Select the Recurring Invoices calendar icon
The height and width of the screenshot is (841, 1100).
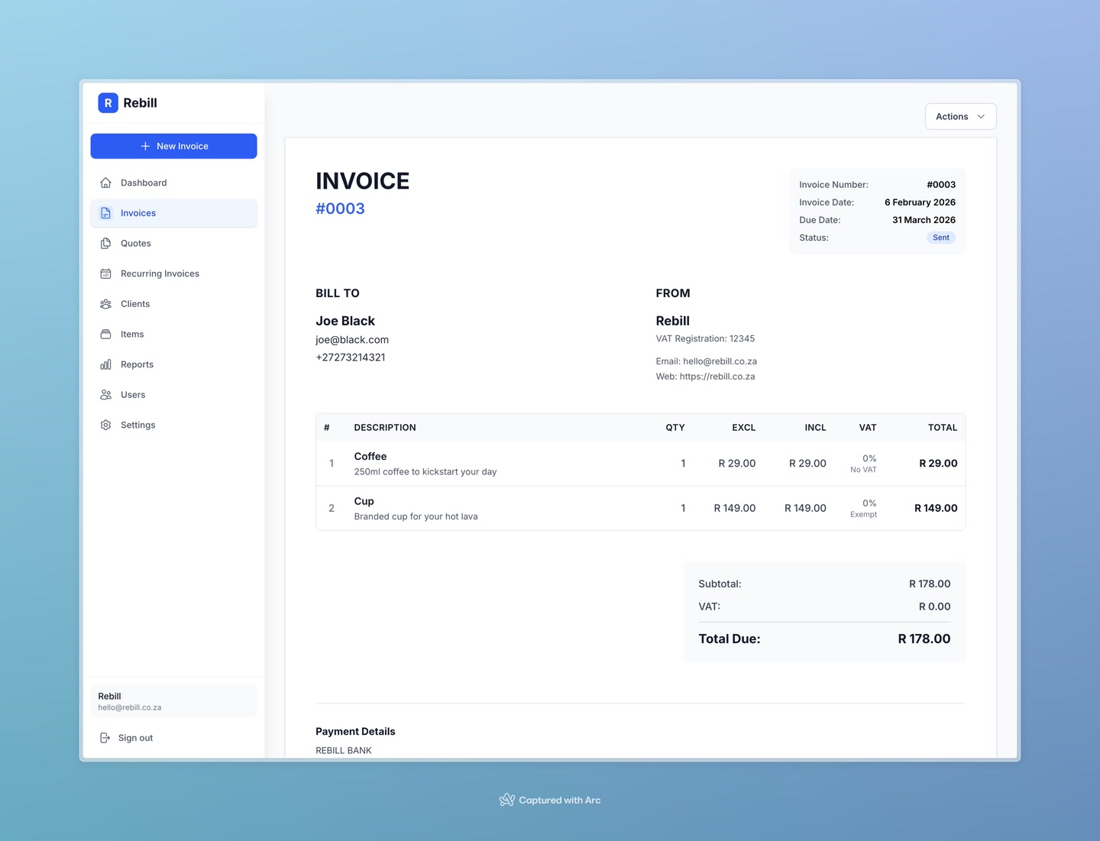tap(105, 273)
